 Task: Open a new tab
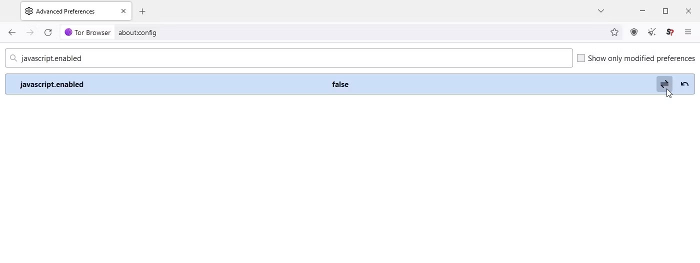(142, 11)
